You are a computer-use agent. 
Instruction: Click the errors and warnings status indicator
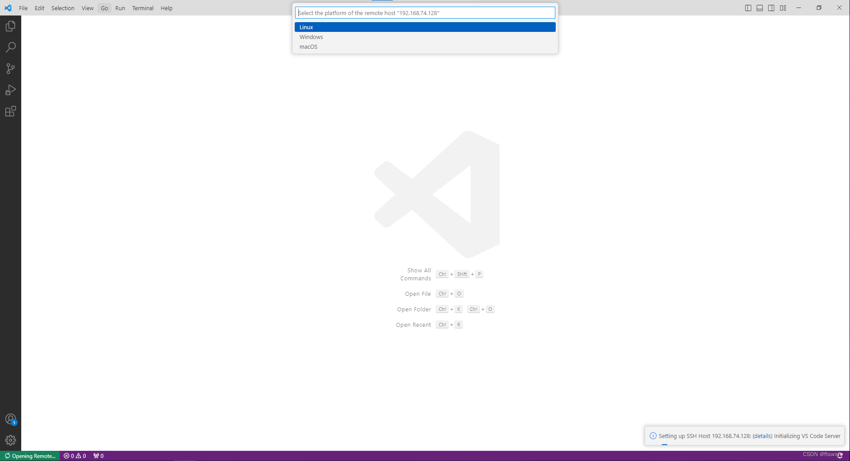coord(75,456)
